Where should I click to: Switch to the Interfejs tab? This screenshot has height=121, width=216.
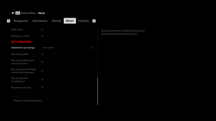point(83,21)
